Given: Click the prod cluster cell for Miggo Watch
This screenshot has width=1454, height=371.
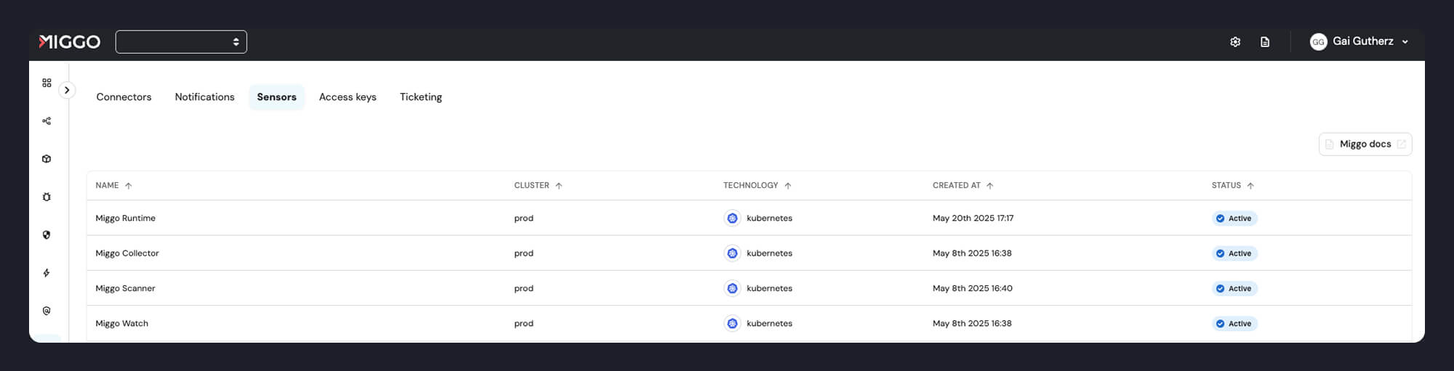Looking at the screenshot, I should pos(523,324).
